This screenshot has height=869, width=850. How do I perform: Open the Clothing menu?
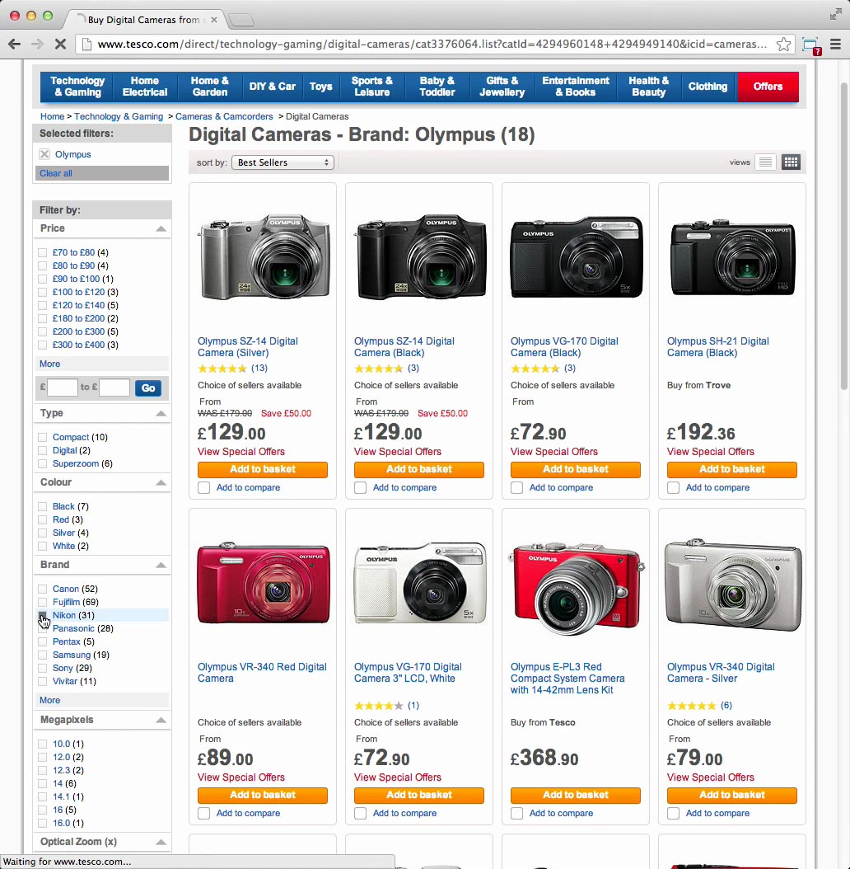708,87
